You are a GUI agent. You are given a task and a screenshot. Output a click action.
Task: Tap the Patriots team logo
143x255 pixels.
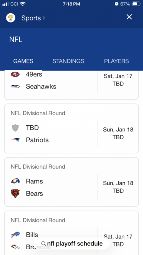[x=15, y=140]
